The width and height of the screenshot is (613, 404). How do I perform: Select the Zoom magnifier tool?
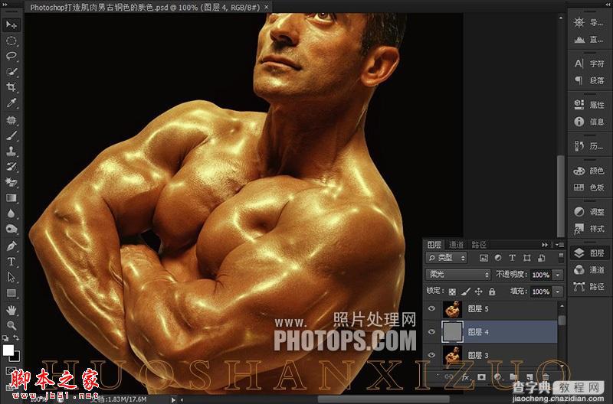pyautogui.click(x=11, y=325)
